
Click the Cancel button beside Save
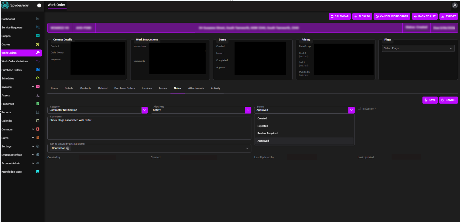tap(449, 100)
